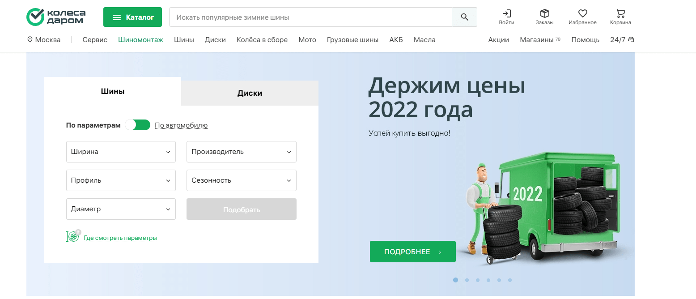Viewport: 696px width, 299px height.
Task: Expand the Диаметр dropdown
Action: pyautogui.click(x=121, y=209)
